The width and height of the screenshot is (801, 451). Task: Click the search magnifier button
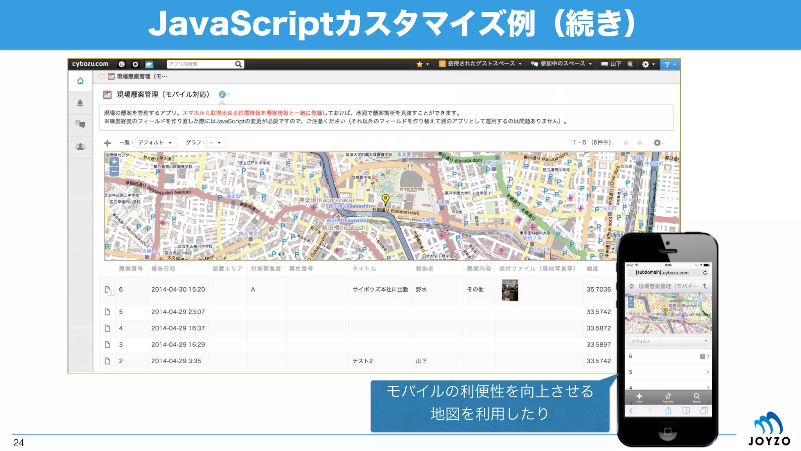pos(239,64)
